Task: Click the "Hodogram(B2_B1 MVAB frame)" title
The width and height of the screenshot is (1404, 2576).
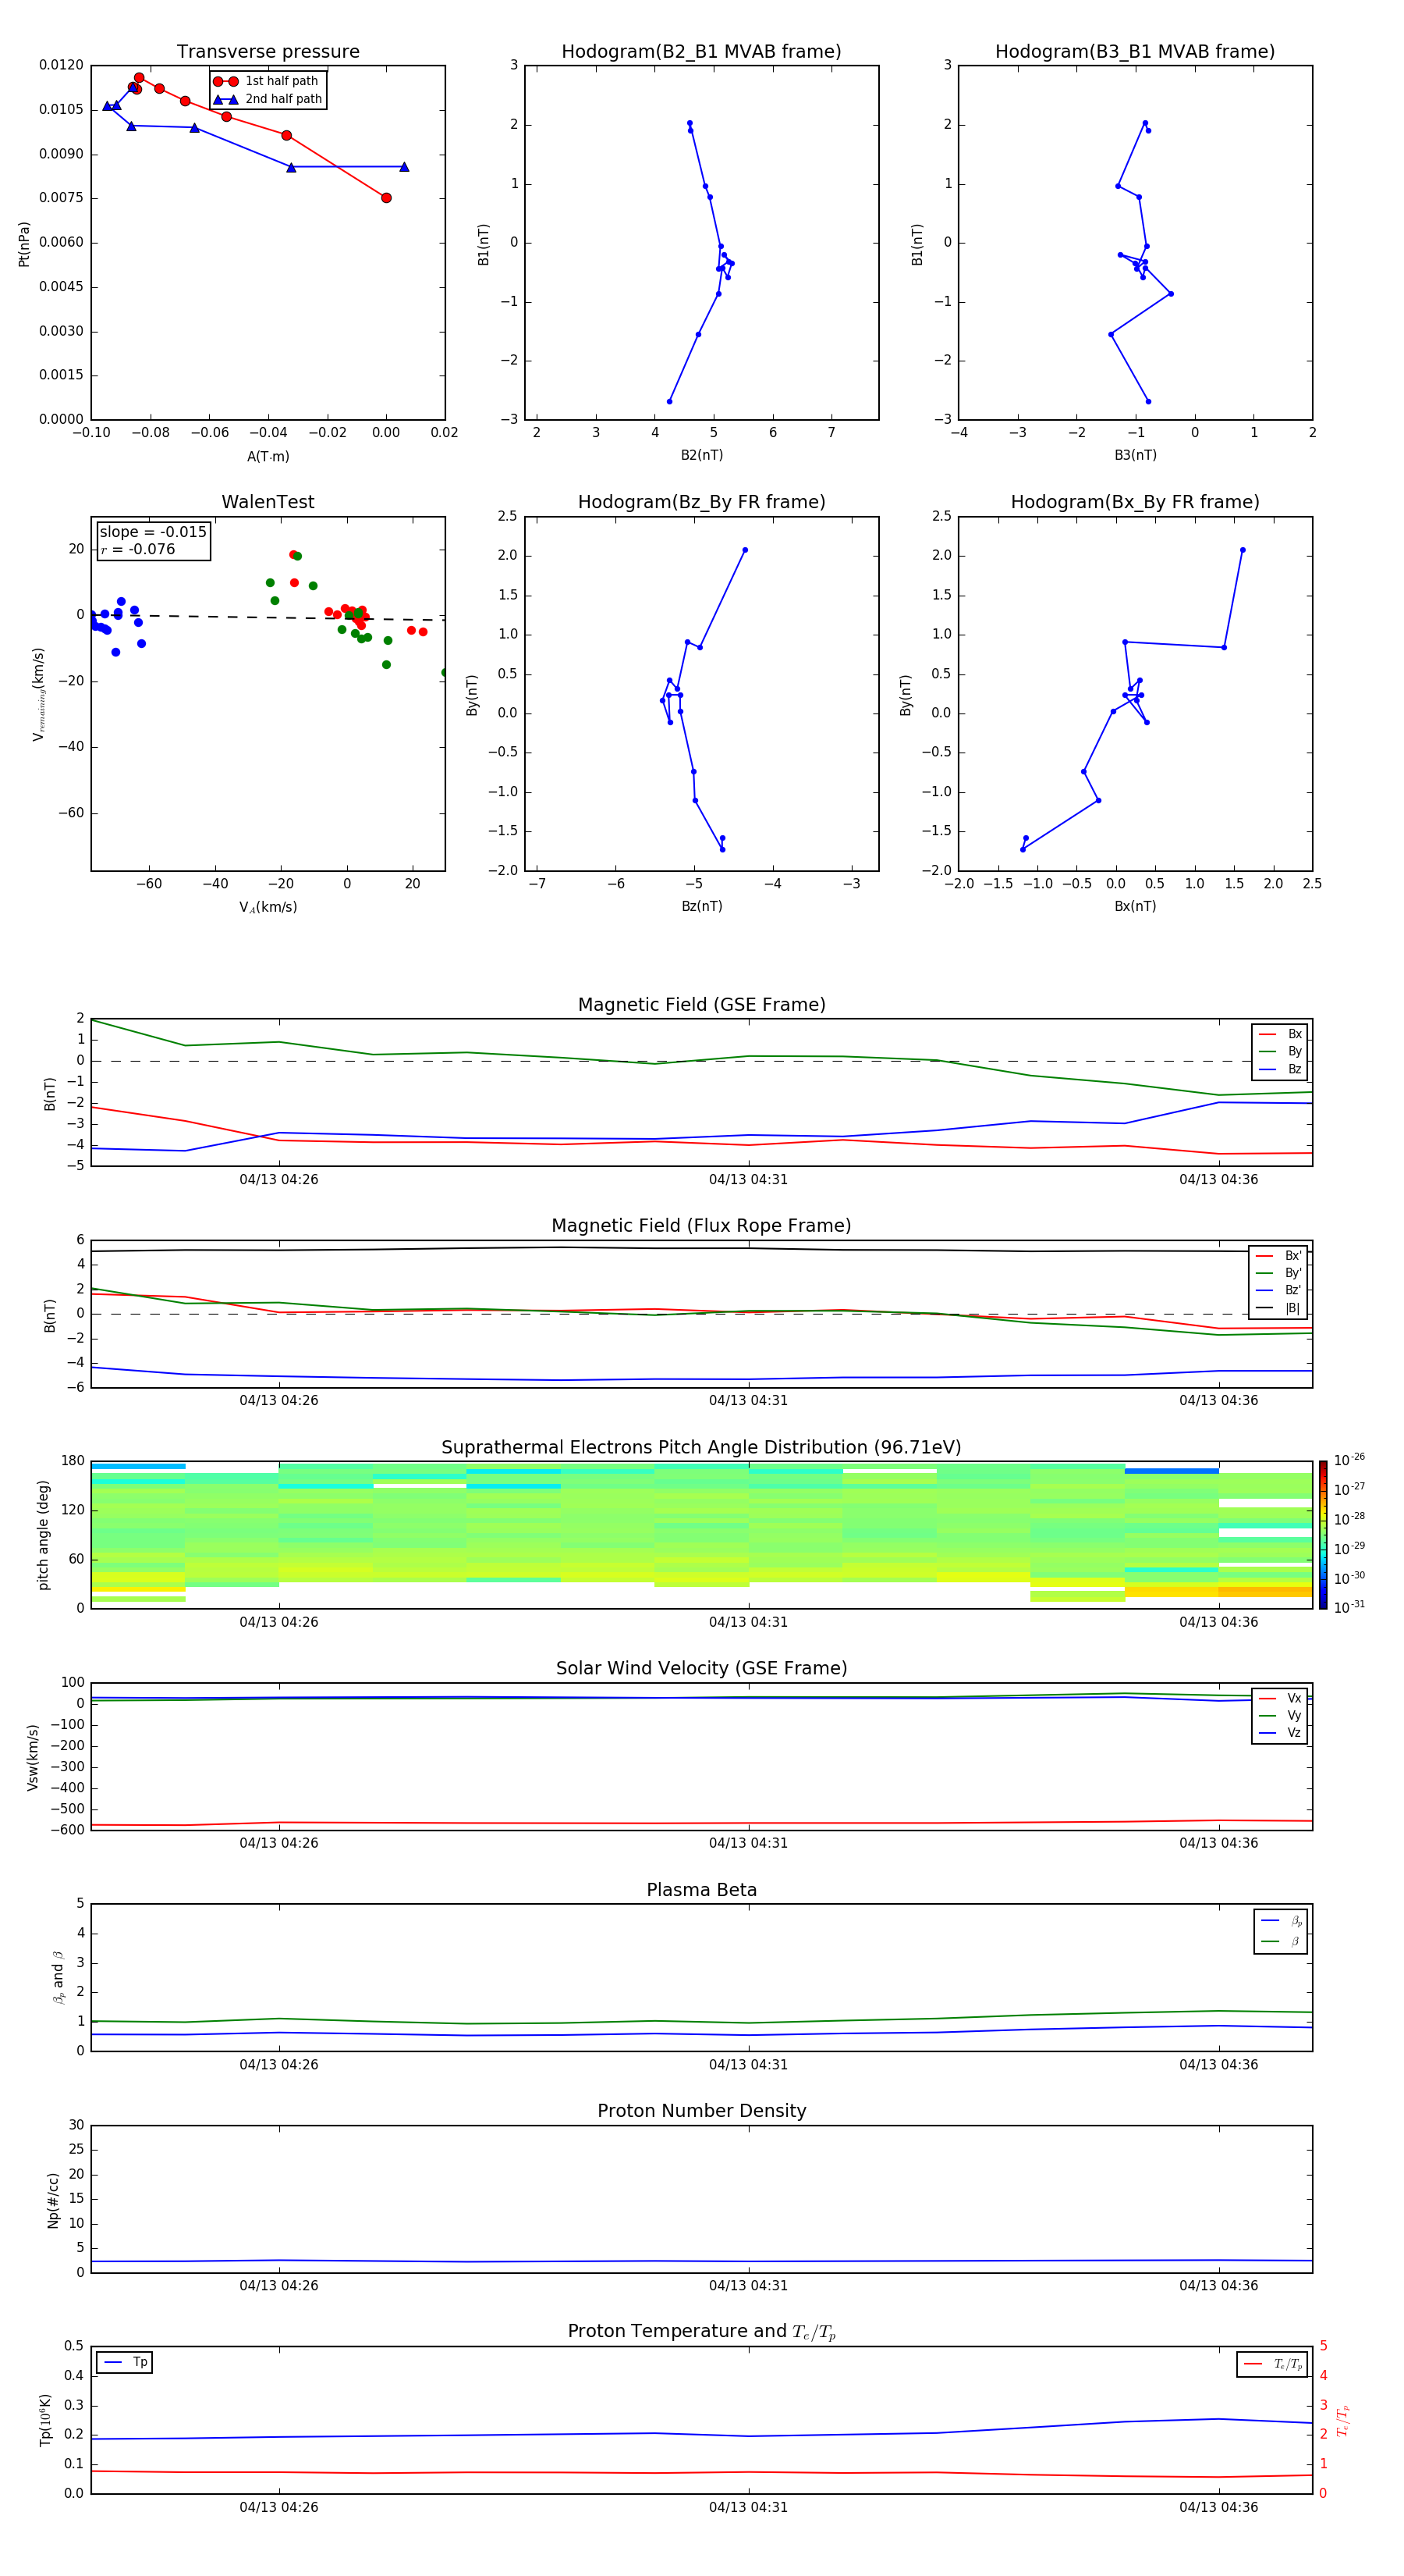Action: coord(701,52)
